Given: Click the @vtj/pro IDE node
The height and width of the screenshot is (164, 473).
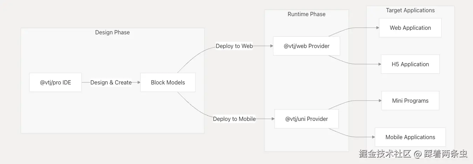Looking at the screenshot, I should pos(55,82).
